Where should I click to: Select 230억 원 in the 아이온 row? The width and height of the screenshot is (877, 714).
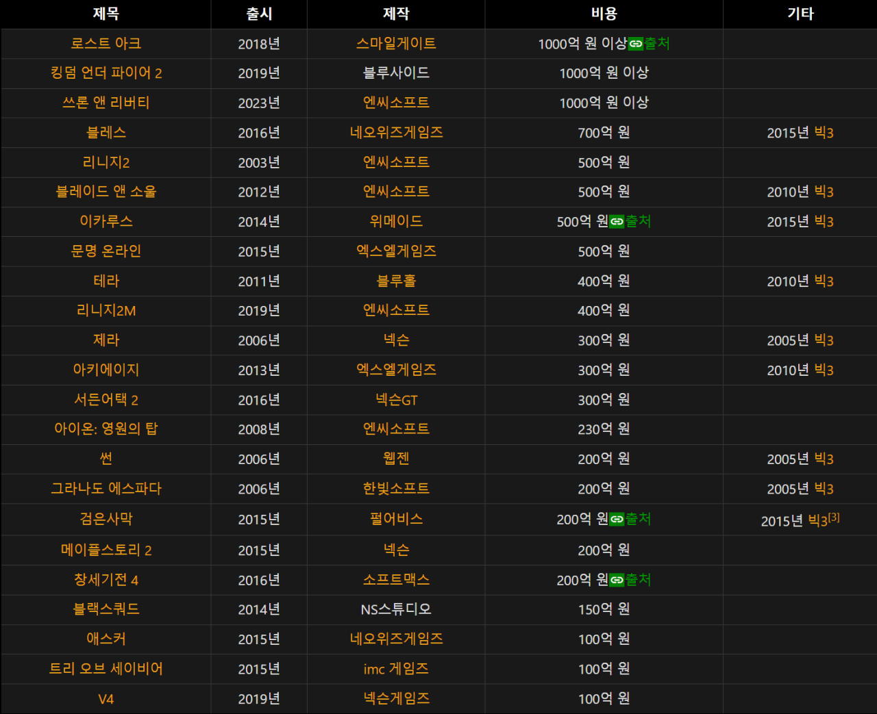click(x=604, y=429)
